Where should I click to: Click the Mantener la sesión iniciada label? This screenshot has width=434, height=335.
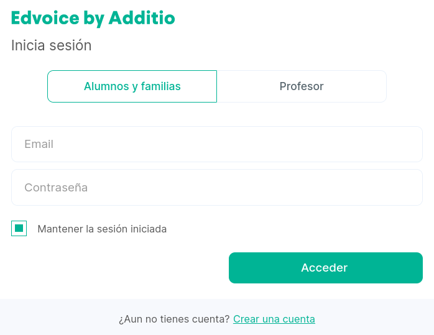[102, 229]
